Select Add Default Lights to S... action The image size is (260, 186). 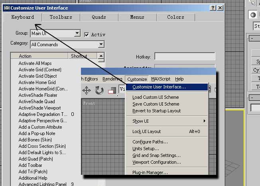pyautogui.click(x=42, y=153)
